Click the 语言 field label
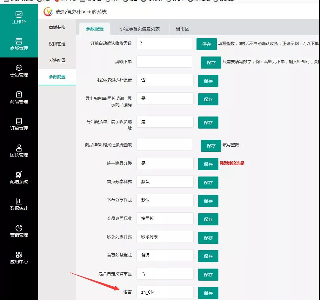The height and width of the screenshot is (300, 320). pos(128,292)
